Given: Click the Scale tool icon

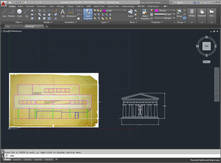Looking at the screenshot, I should tap(44, 18).
